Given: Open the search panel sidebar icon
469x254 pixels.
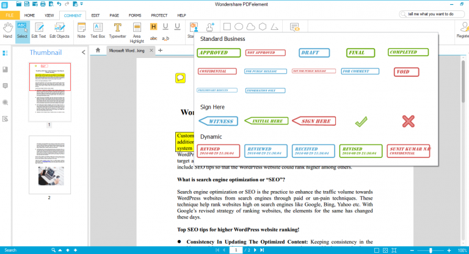Looking at the screenshot, I should click(5, 103).
